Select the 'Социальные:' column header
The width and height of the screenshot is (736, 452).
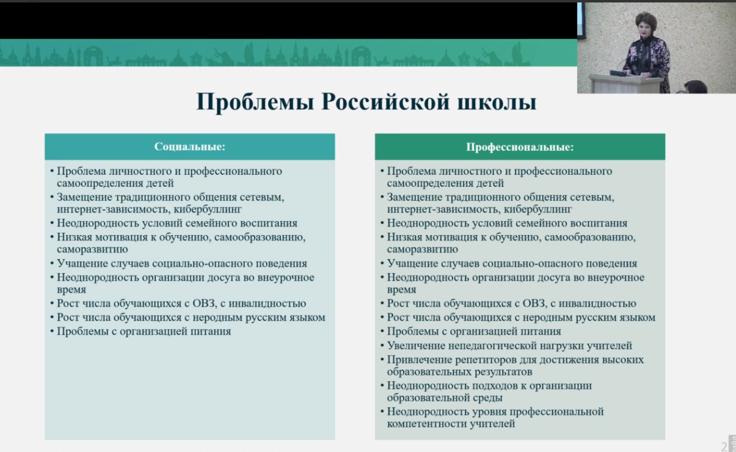[x=189, y=147]
